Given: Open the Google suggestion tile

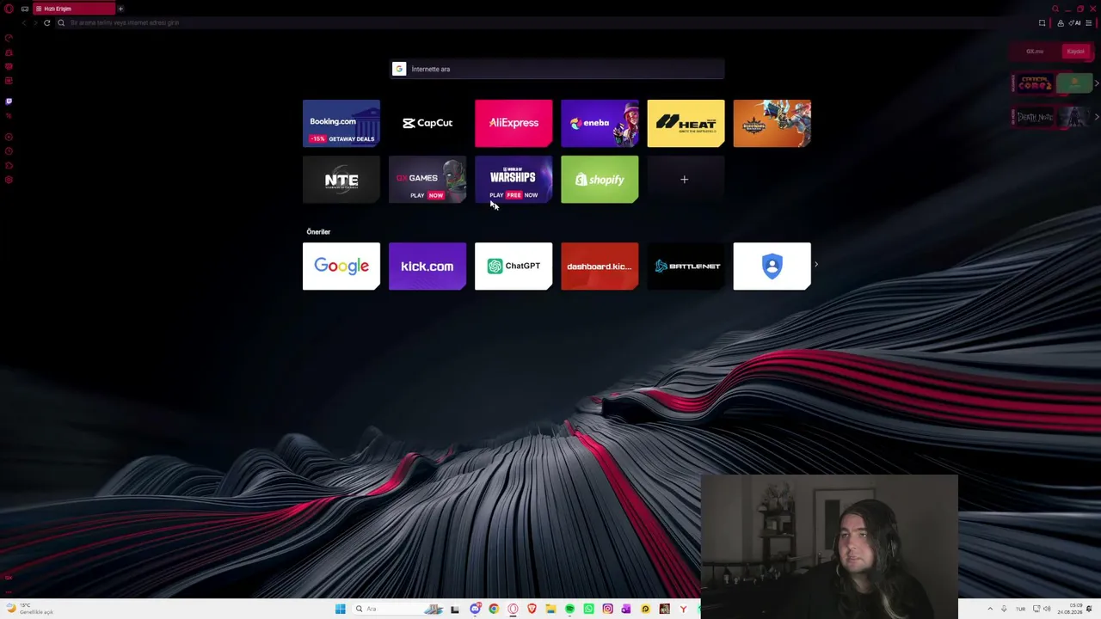Looking at the screenshot, I should click(341, 267).
